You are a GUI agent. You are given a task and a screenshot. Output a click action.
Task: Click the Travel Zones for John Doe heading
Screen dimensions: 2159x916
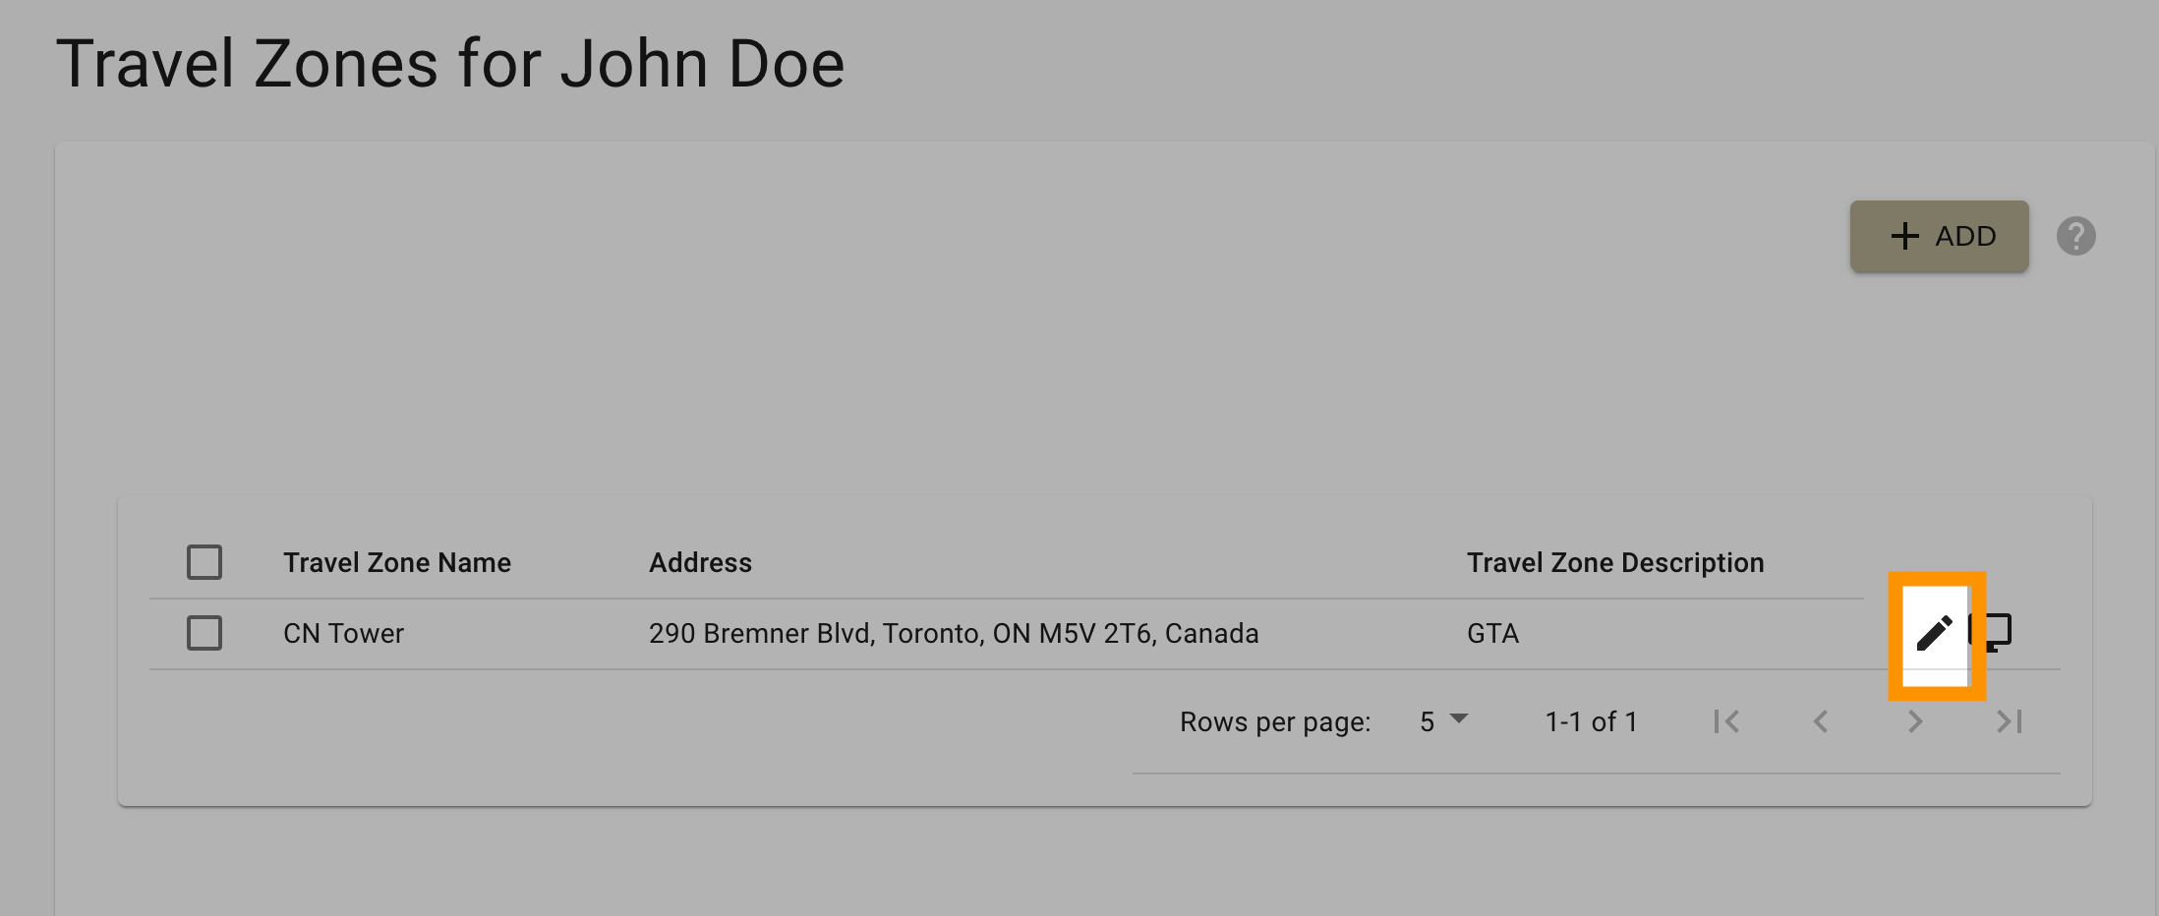(x=450, y=64)
